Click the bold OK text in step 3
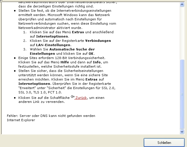The image size is (187, 147). 91,54
